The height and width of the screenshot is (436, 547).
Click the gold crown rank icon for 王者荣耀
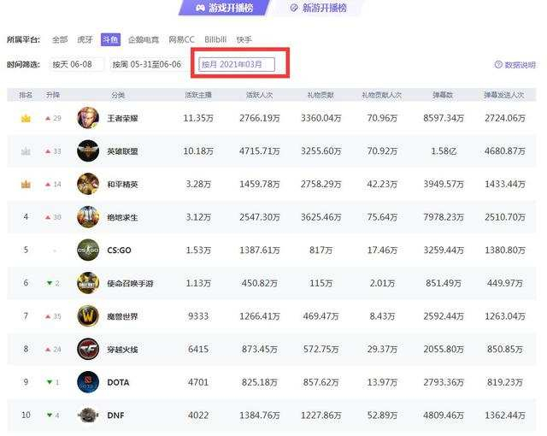pyautogui.click(x=26, y=118)
